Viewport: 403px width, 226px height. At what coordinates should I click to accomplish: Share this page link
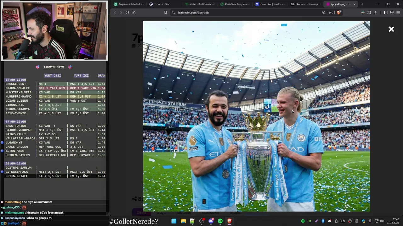331,13
